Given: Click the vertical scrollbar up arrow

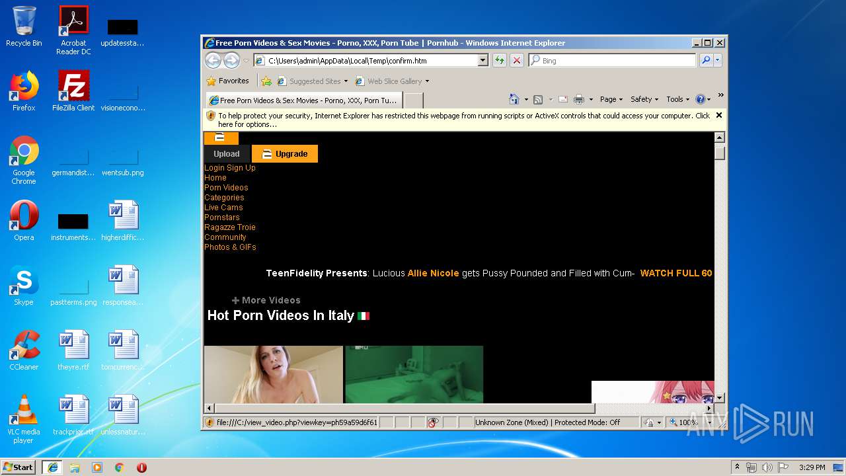Looking at the screenshot, I should pyautogui.click(x=720, y=138).
